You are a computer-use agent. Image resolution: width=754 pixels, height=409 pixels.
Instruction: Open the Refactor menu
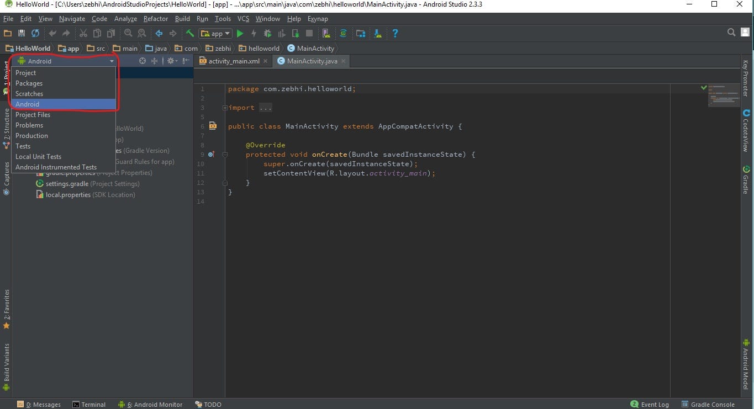click(x=155, y=18)
